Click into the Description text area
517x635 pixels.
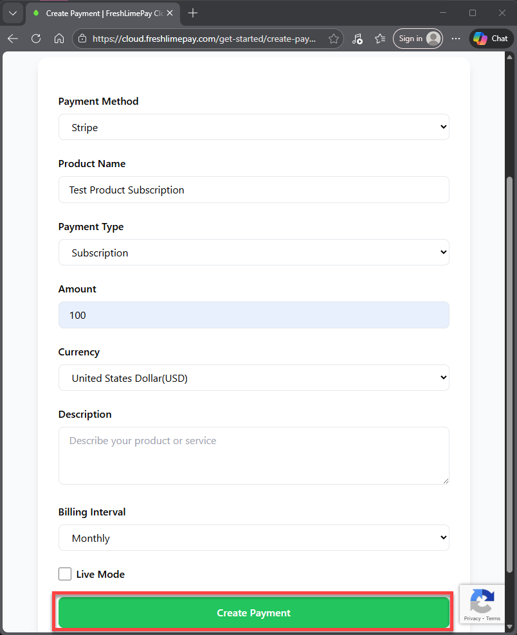tap(253, 455)
